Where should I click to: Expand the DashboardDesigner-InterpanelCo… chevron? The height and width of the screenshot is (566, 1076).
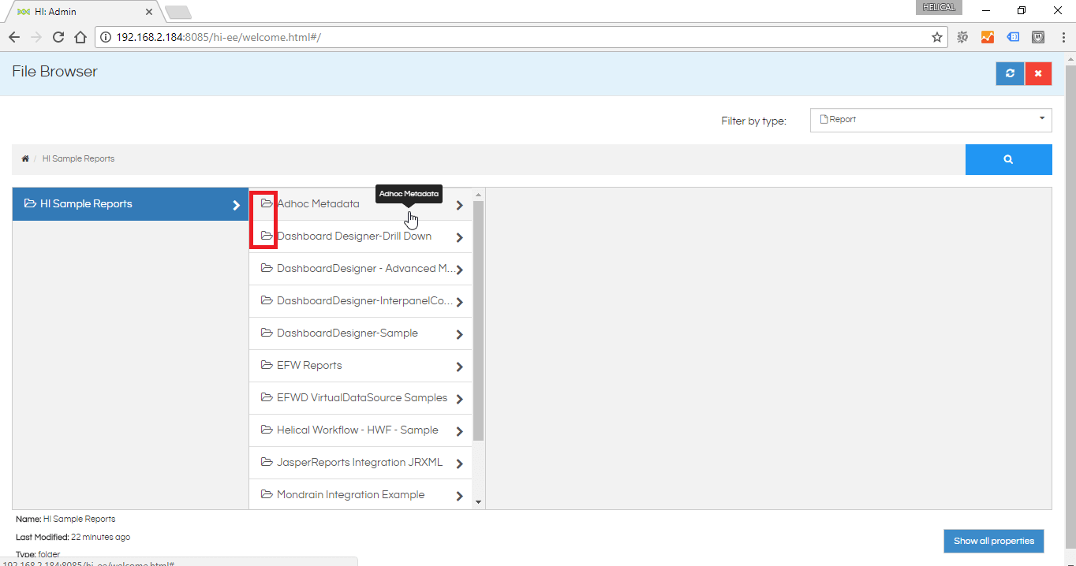coord(460,303)
